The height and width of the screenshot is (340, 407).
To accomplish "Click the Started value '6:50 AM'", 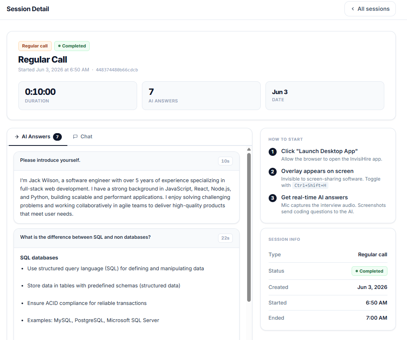I will pyautogui.click(x=376, y=303).
